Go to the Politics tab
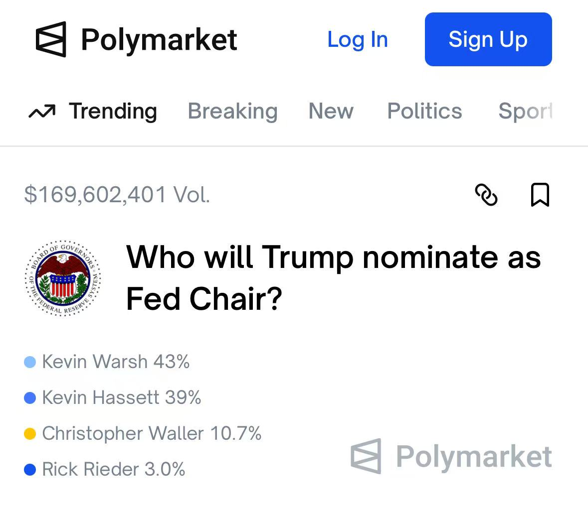This screenshot has height=509, width=588. point(424,111)
